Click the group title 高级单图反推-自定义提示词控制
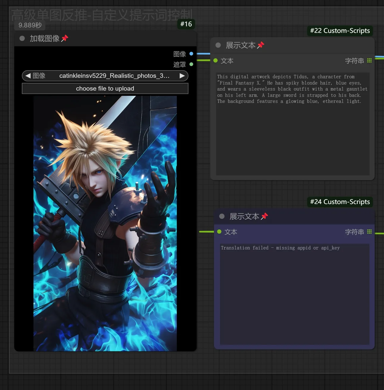The height and width of the screenshot is (390, 384). [x=102, y=15]
